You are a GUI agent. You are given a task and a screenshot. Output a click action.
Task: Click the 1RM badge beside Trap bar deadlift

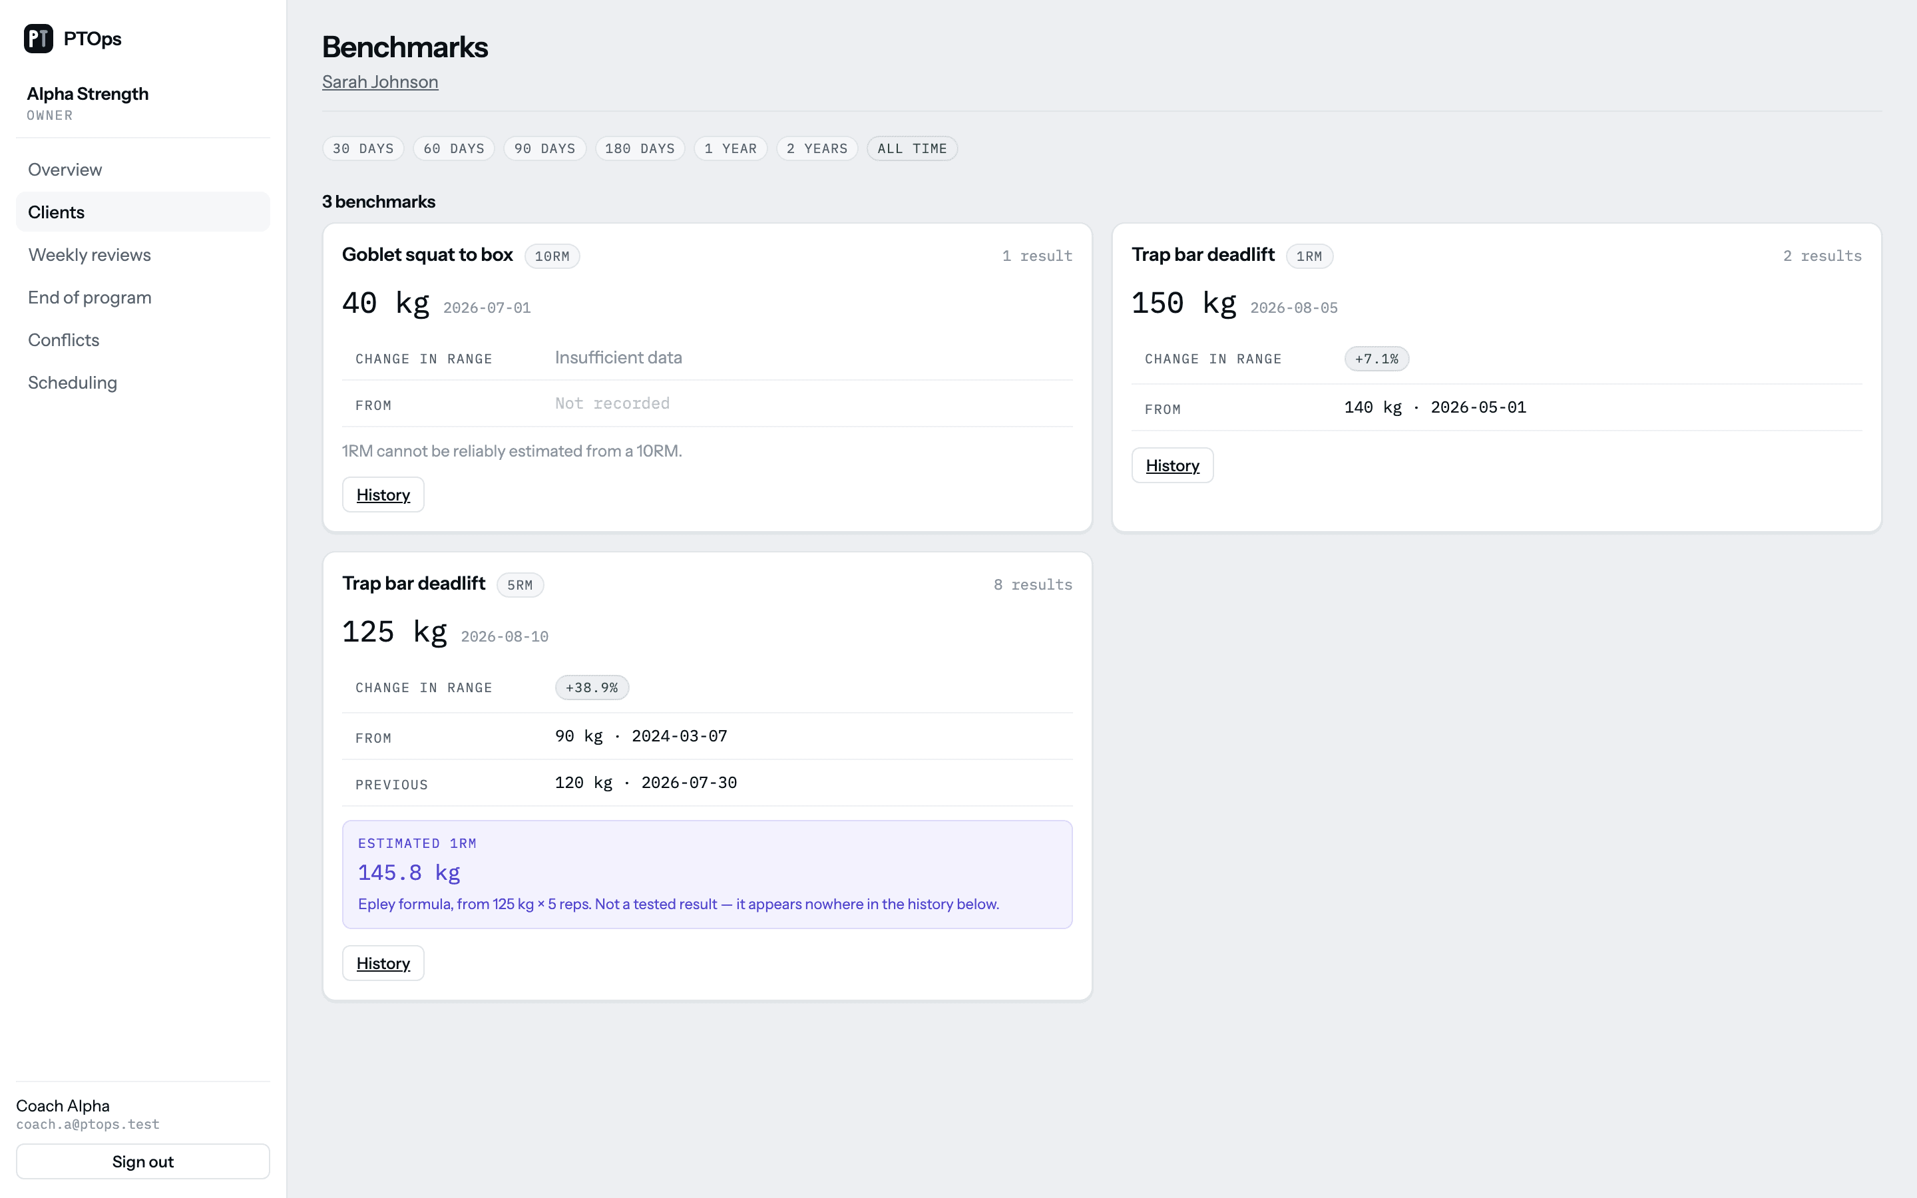1309,256
